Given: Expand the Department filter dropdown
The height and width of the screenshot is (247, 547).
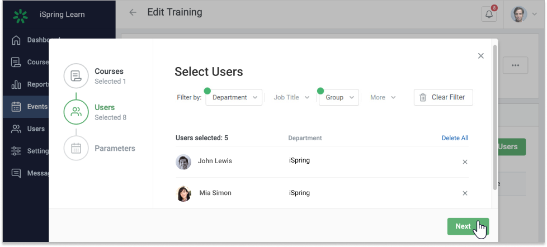Looking at the screenshot, I should pyautogui.click(x=234, y=97).
